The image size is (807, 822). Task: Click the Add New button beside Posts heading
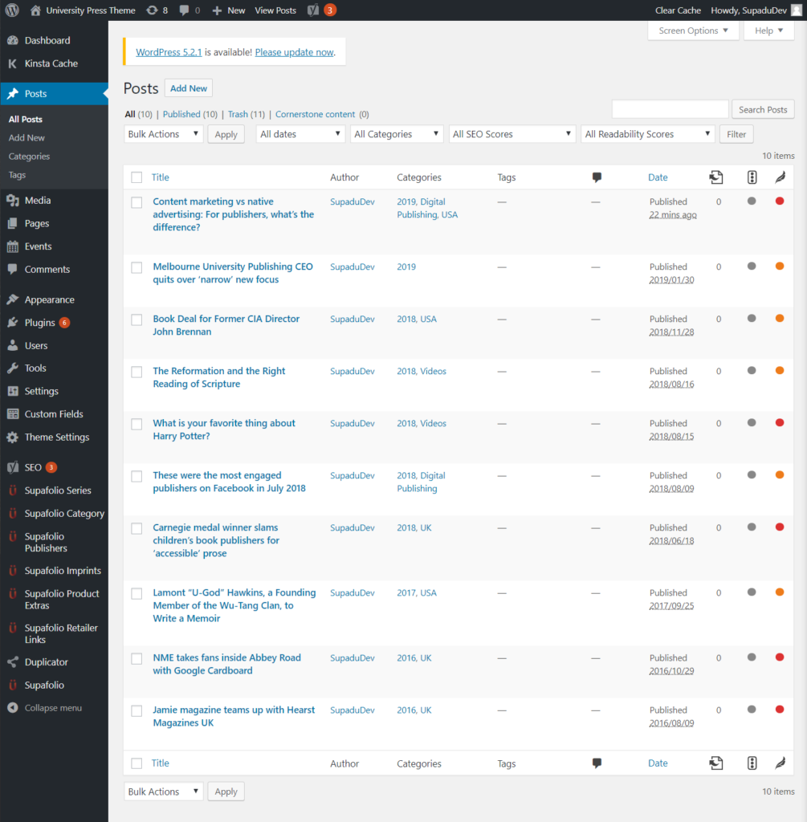coord(188,88)
